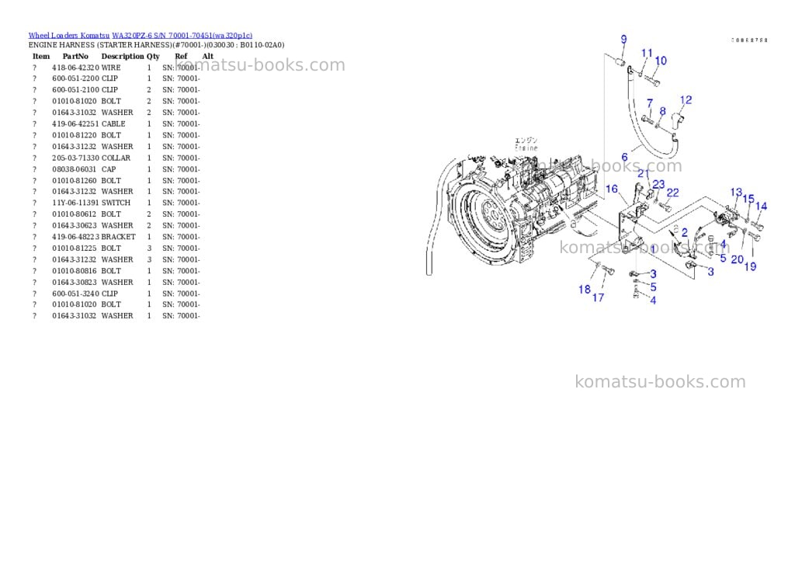Select part number 01010-80816
Image resolution: width=795 pixels, height=563 pixels.
click(x=74, y=271)
